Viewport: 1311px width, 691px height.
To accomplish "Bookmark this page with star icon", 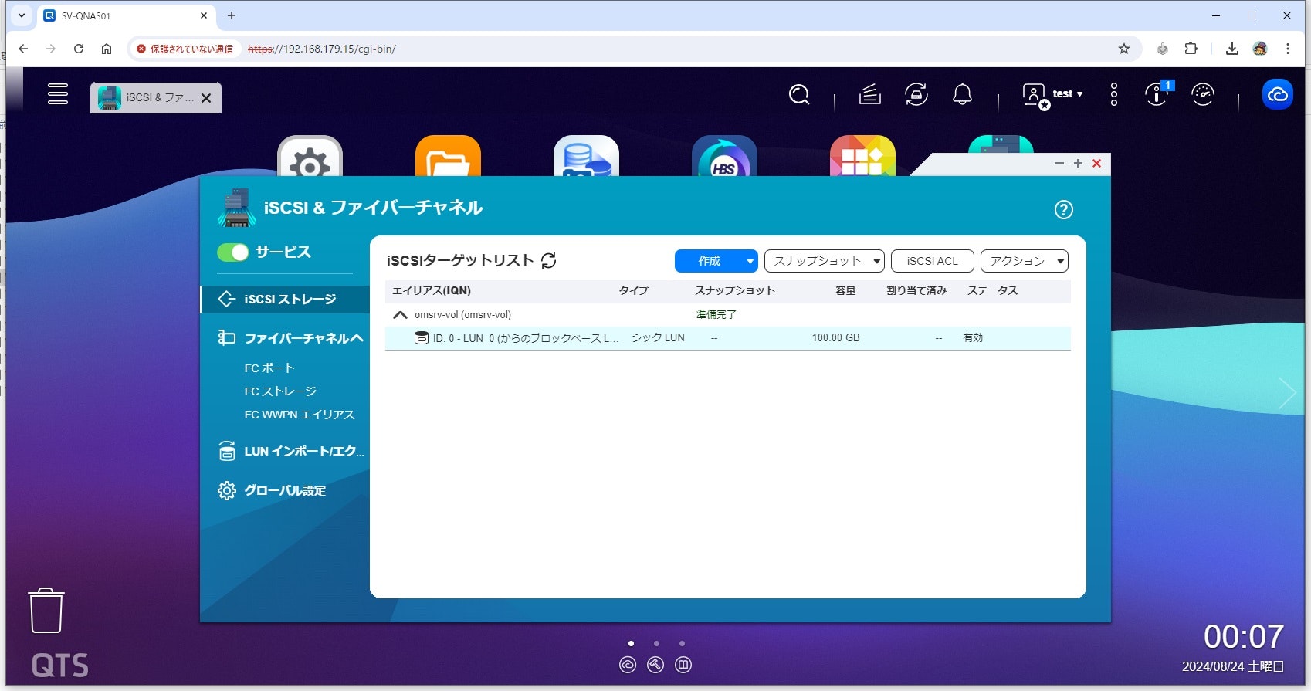I will (1124, 49).
